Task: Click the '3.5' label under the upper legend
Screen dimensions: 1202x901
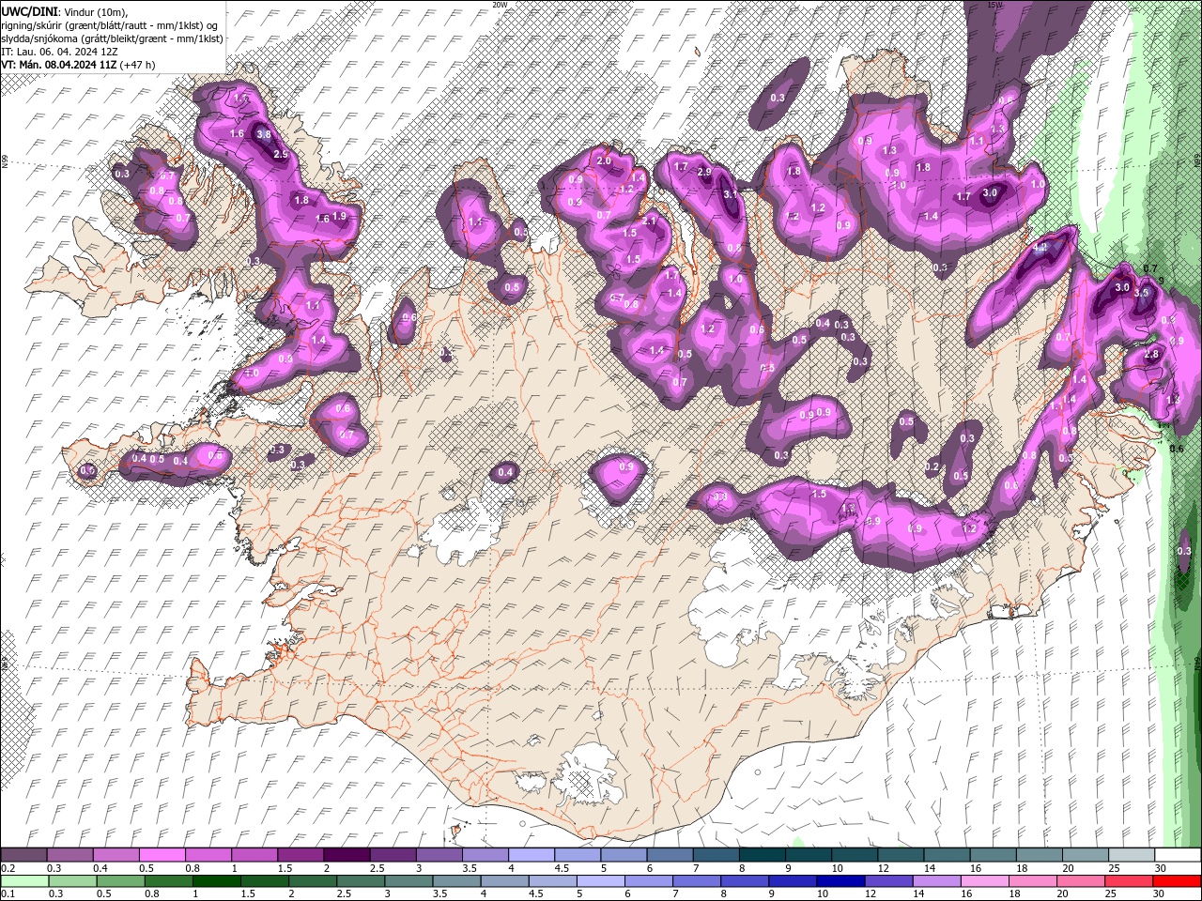Action: point(470,868)
